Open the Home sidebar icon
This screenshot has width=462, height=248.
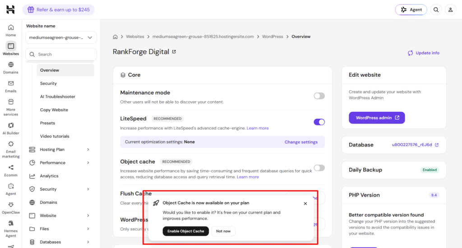click(11, 31)
